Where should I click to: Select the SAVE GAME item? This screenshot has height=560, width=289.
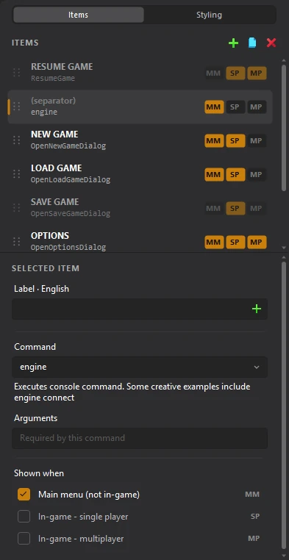coord(140,207)
